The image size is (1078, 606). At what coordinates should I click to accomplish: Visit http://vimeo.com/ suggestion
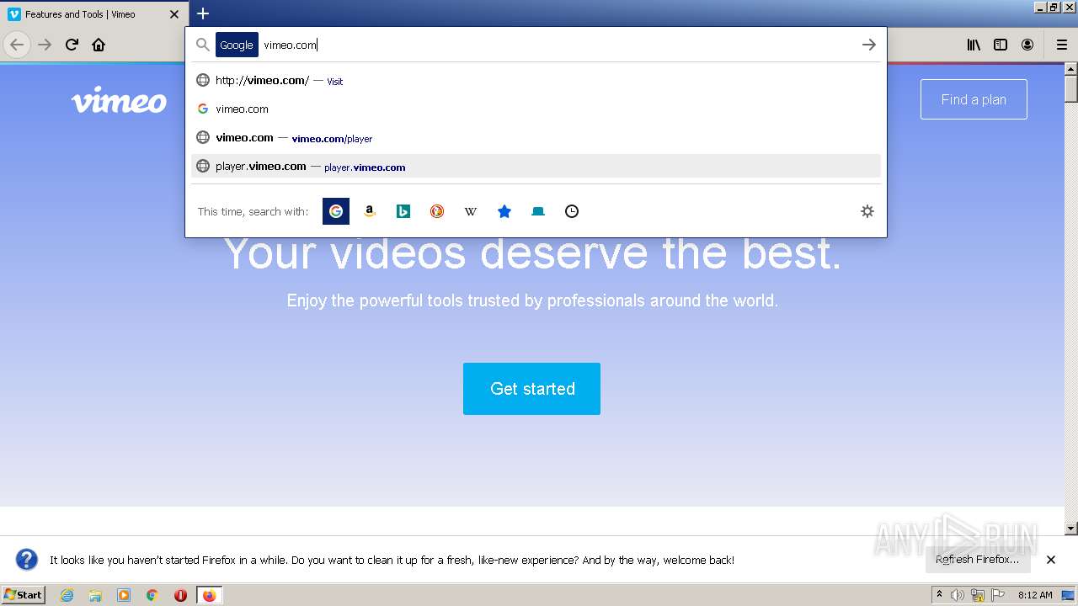tap(536, 81)
